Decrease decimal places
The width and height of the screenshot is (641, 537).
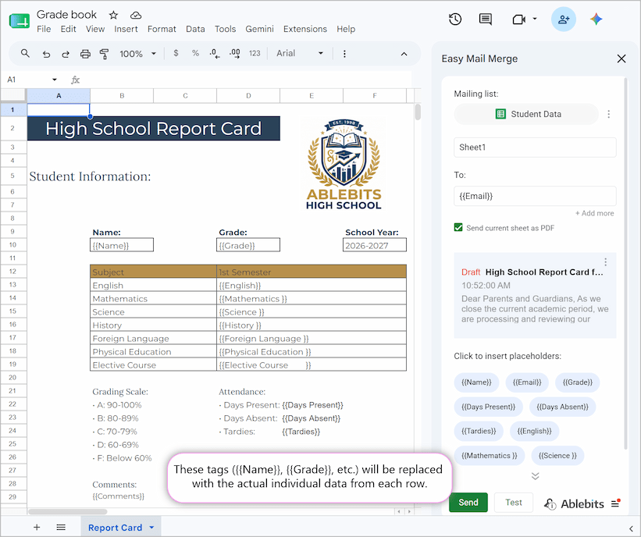coord(215,54)
